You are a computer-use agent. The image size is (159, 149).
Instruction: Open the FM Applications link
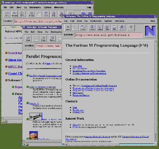[x=80, y=69]
